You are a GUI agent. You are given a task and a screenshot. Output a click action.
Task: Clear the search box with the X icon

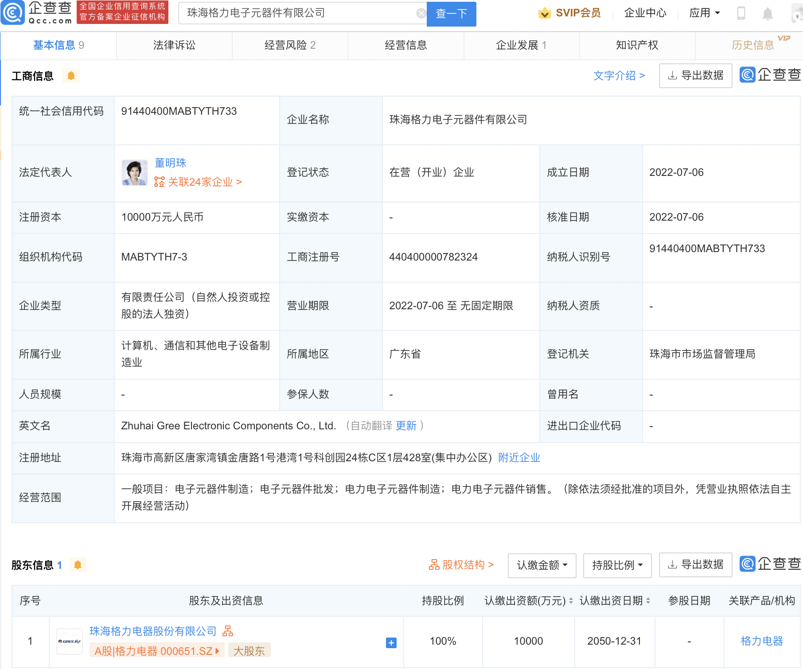tap(421, 13)
